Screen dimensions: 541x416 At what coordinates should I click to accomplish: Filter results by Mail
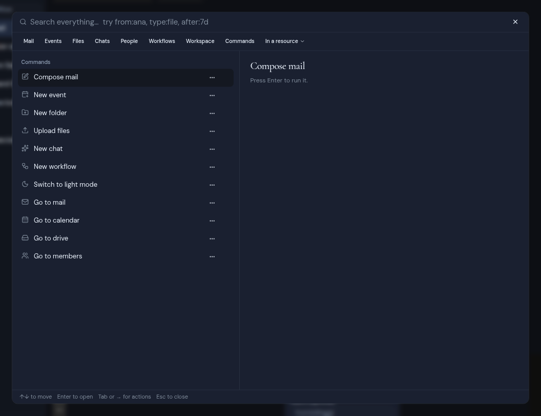pyautogui.click(x=29, y=41)
